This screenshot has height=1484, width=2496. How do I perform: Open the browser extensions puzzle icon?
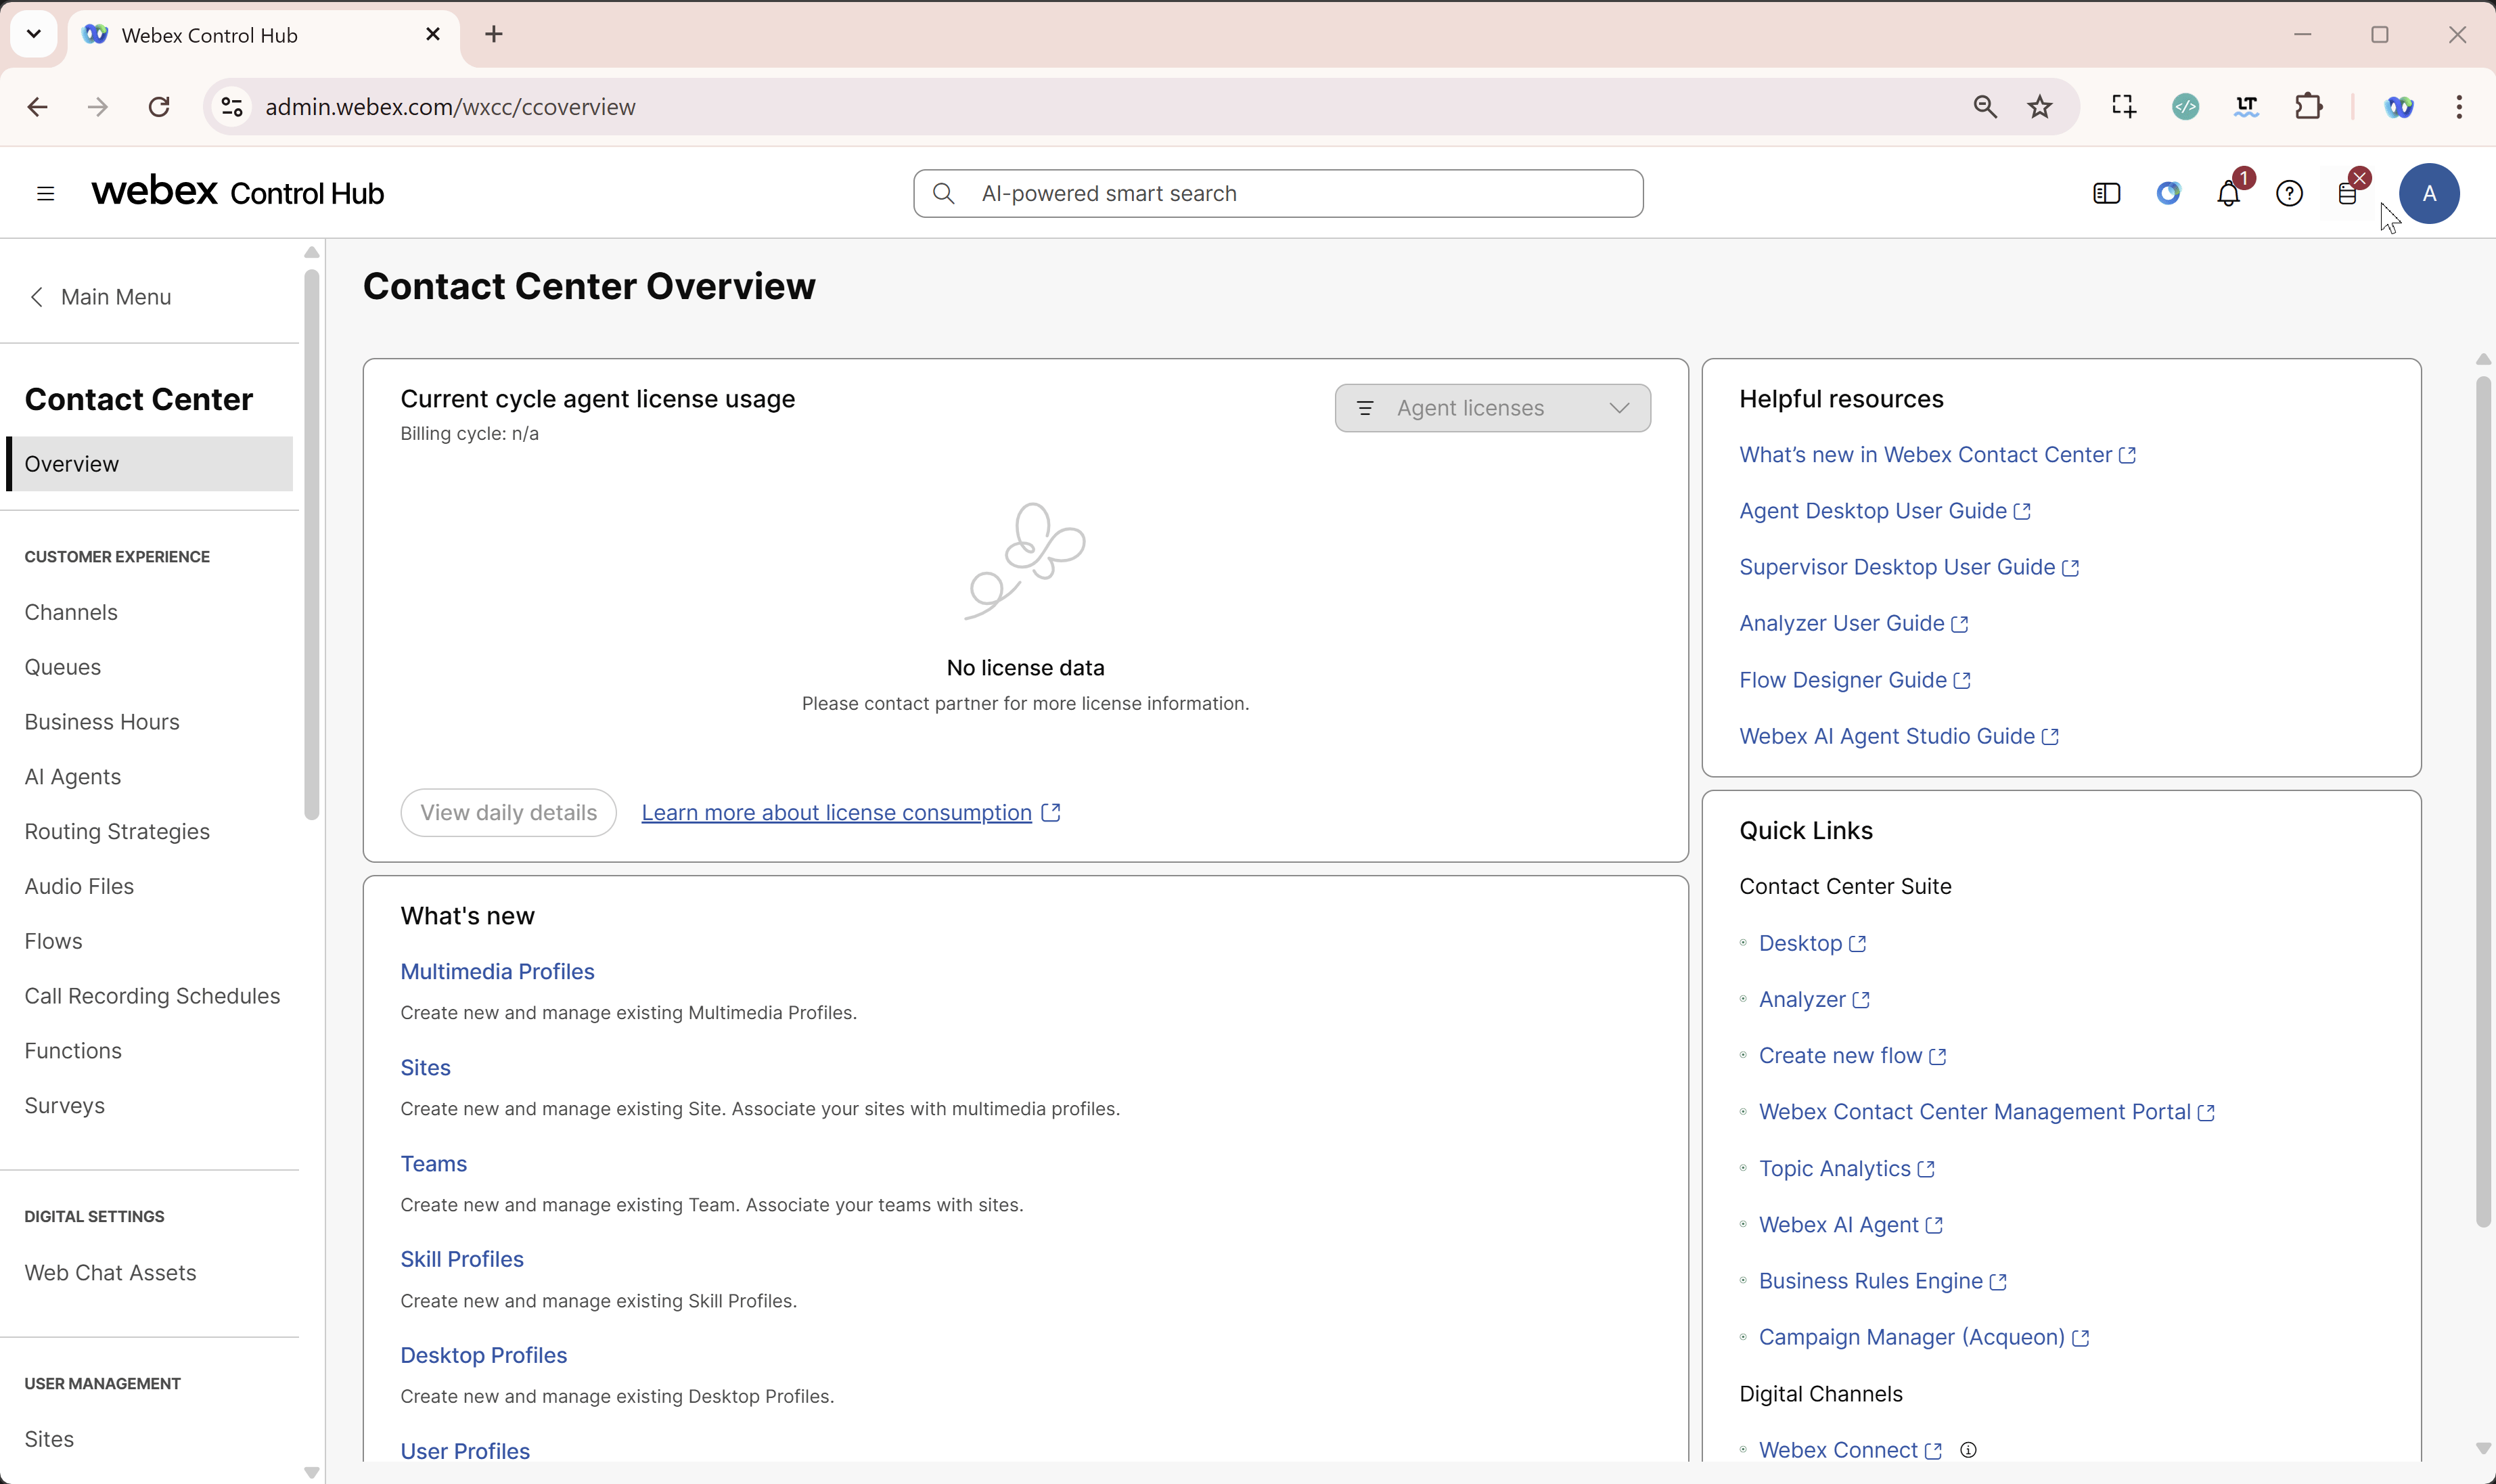point(2309,106)
